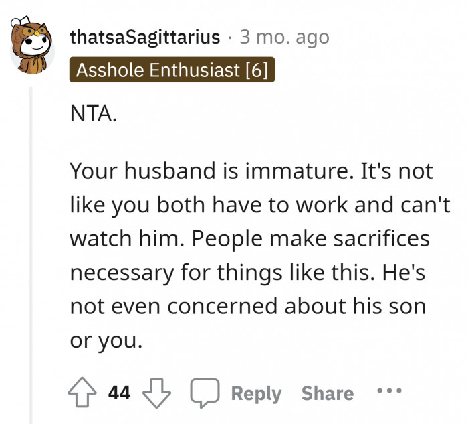468x424 pixels.
Task: Click the vote count showing 44
Action: coord(119,393)
